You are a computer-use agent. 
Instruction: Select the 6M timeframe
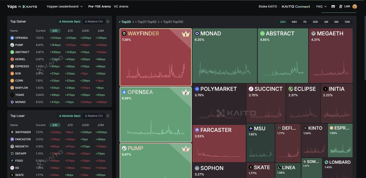[x=336, y=22]
